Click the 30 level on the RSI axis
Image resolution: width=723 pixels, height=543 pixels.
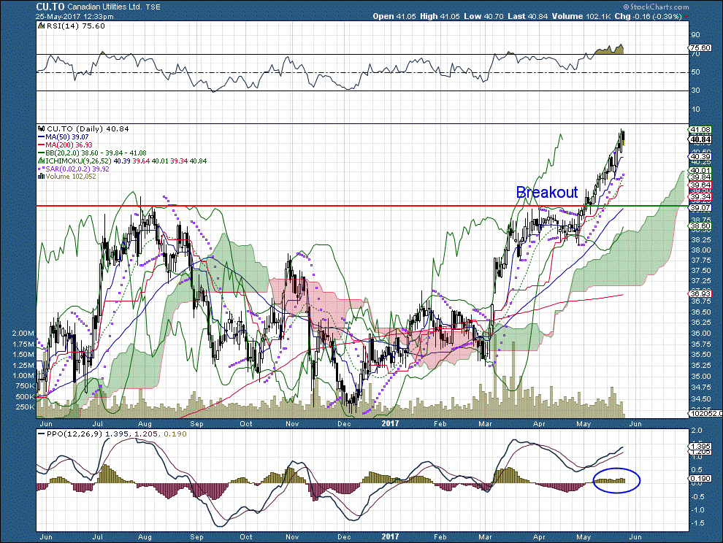click(695, 90)
